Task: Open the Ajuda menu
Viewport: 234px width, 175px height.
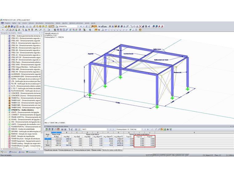Action: click(93, 23)
